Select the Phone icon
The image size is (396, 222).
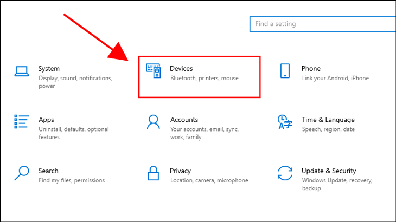coord(285,71)
